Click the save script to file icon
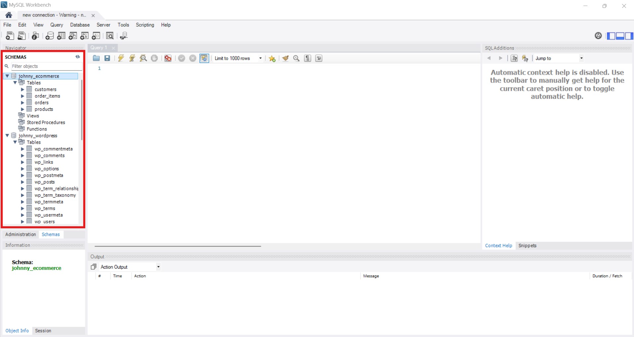This screenshot has height=337, width=634. click(x=107, y=58)
